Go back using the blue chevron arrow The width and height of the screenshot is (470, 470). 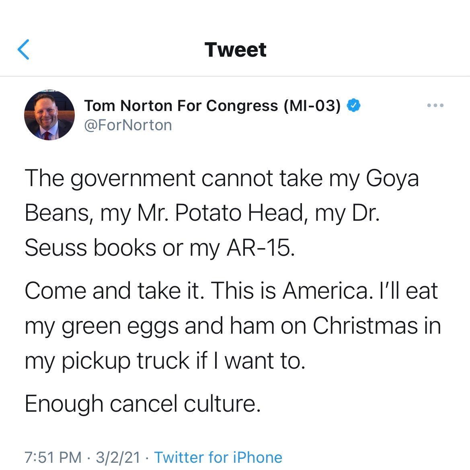point(23,49)
